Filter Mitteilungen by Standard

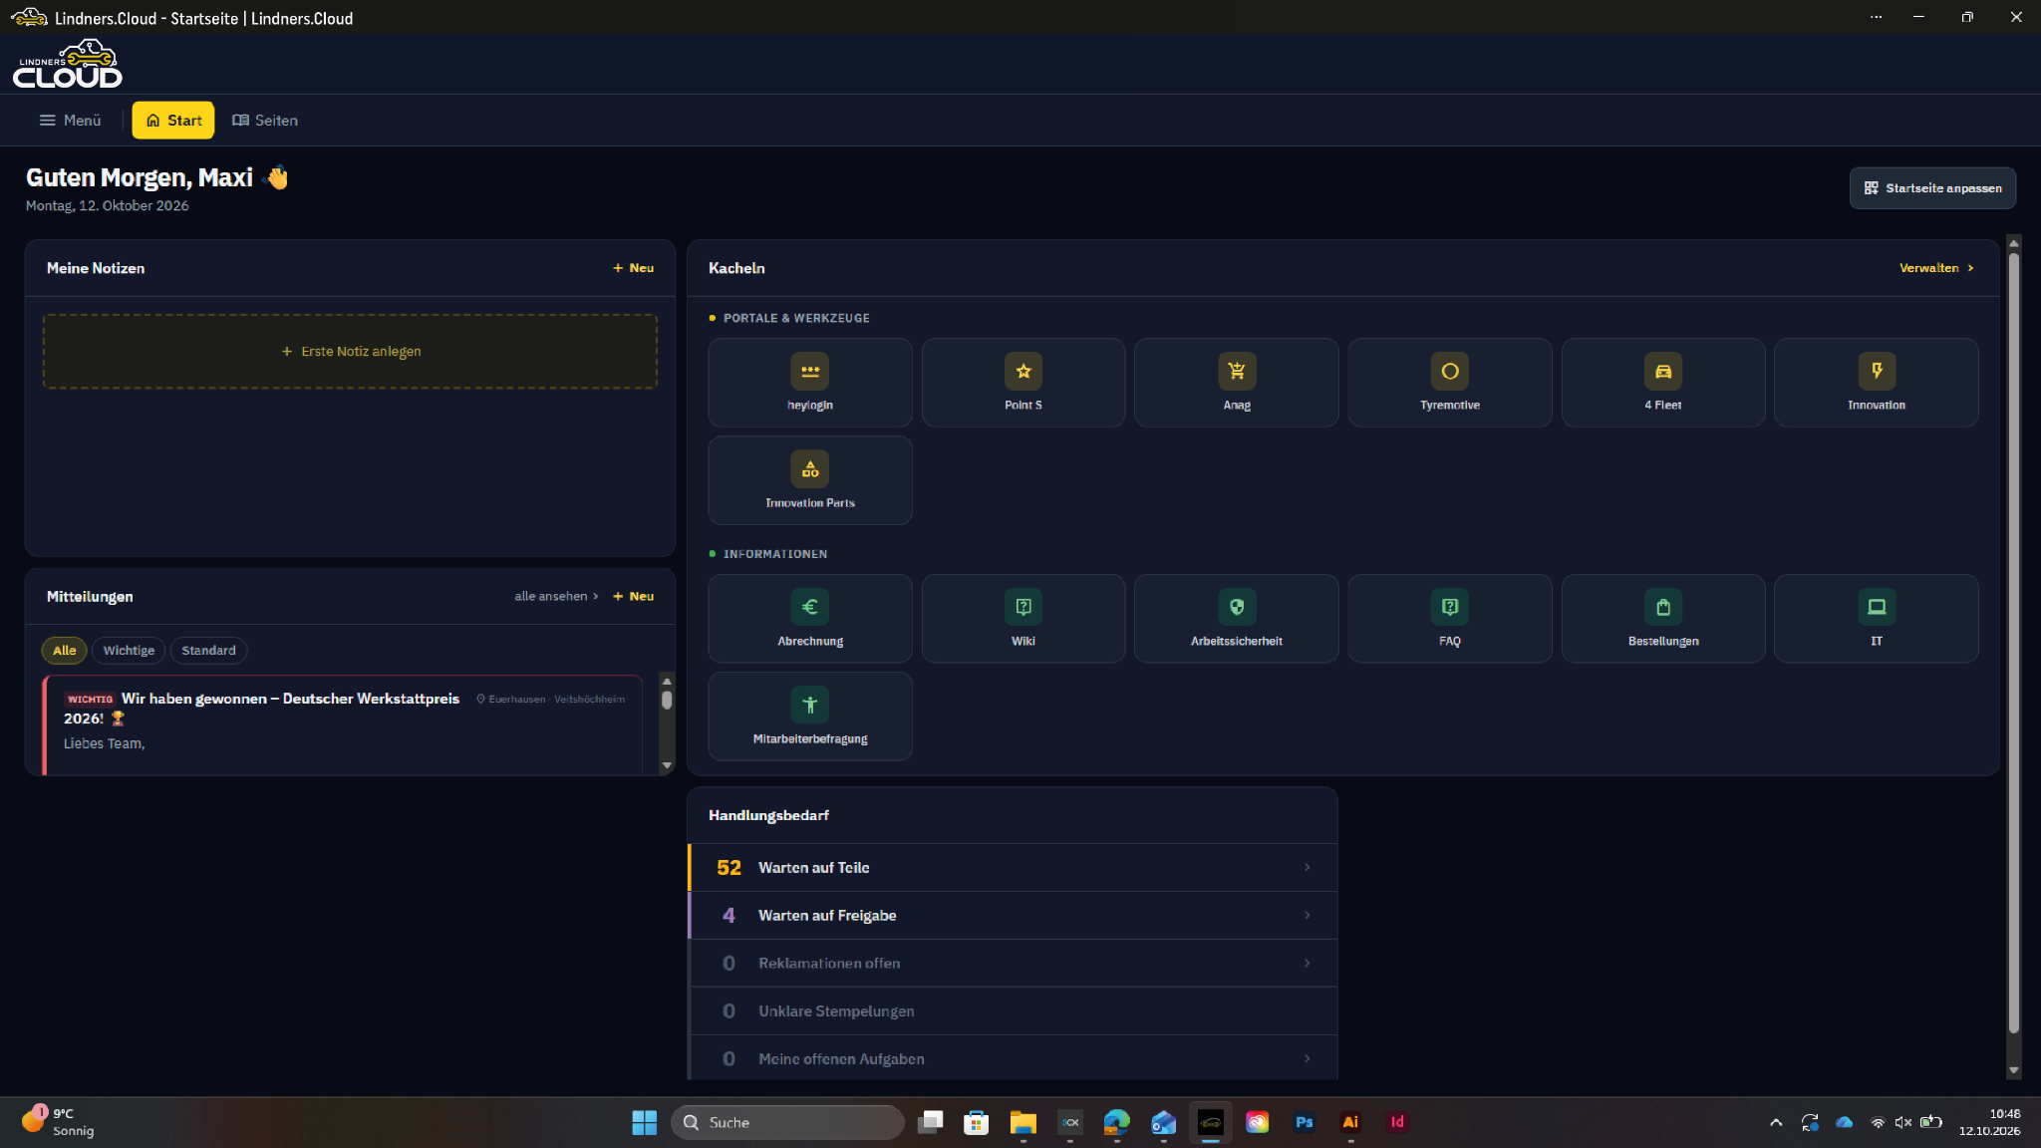pos(208,650)
